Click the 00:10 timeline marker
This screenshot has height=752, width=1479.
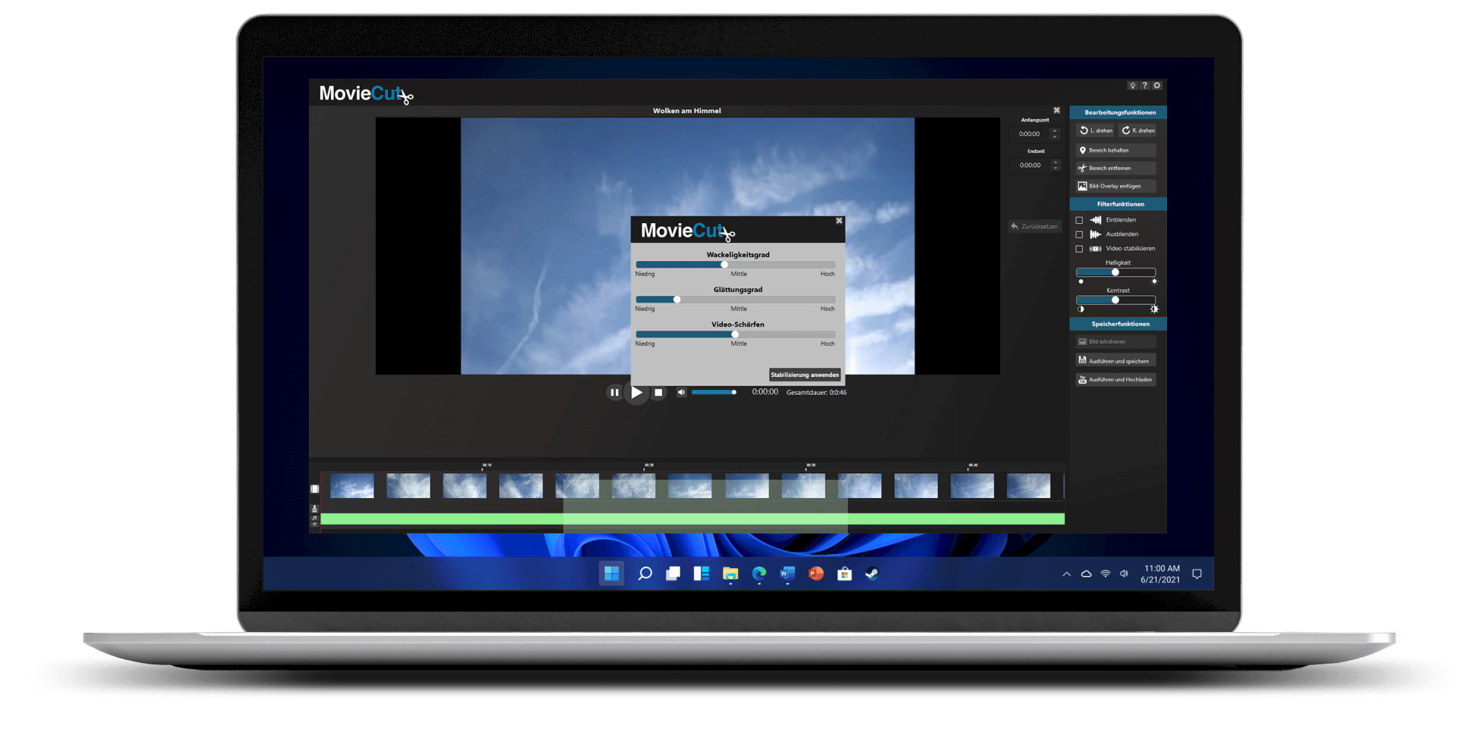coord(486,466)
